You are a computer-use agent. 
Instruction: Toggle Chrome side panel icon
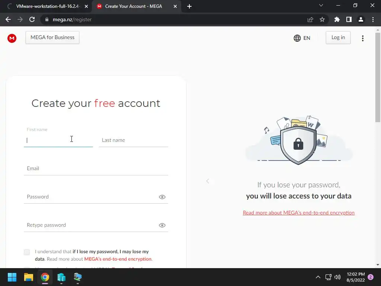[349, 19]
